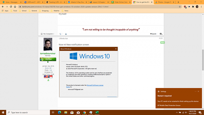Click the battery icon in system tray
Screen dimensions: 204x115
click(x=180, y=113)
